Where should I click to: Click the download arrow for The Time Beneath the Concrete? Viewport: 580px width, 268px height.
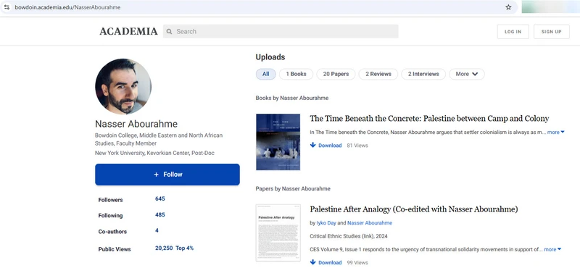coord(313,146)
